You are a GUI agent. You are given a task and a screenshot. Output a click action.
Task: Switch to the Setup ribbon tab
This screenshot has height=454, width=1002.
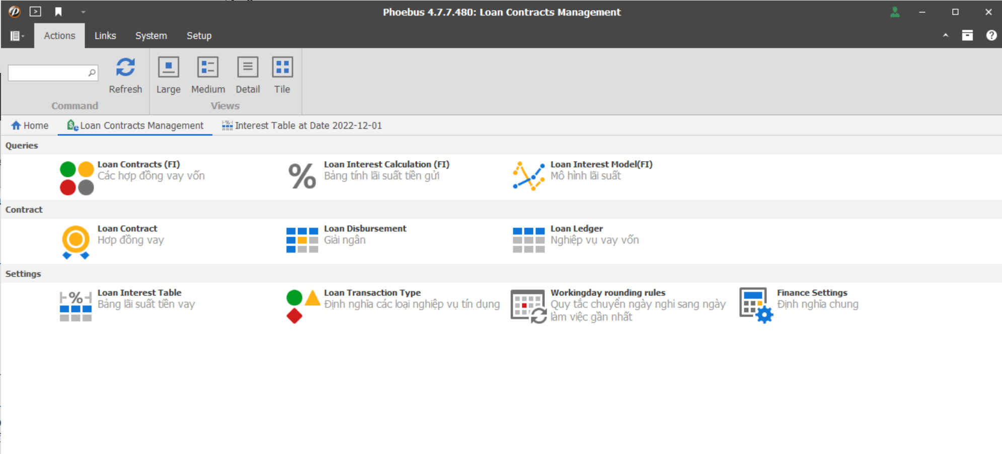199,36
